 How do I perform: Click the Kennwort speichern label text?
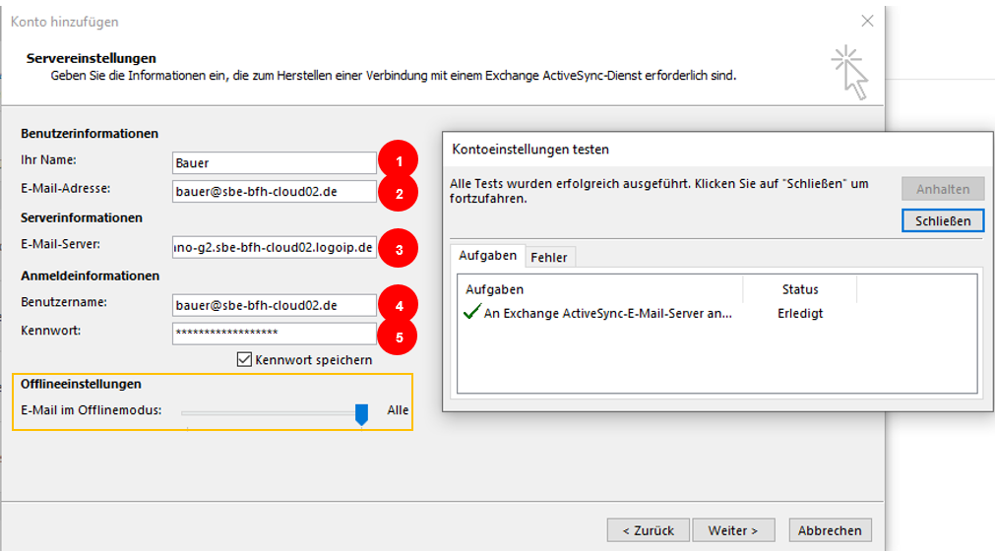tap(314, 360)
